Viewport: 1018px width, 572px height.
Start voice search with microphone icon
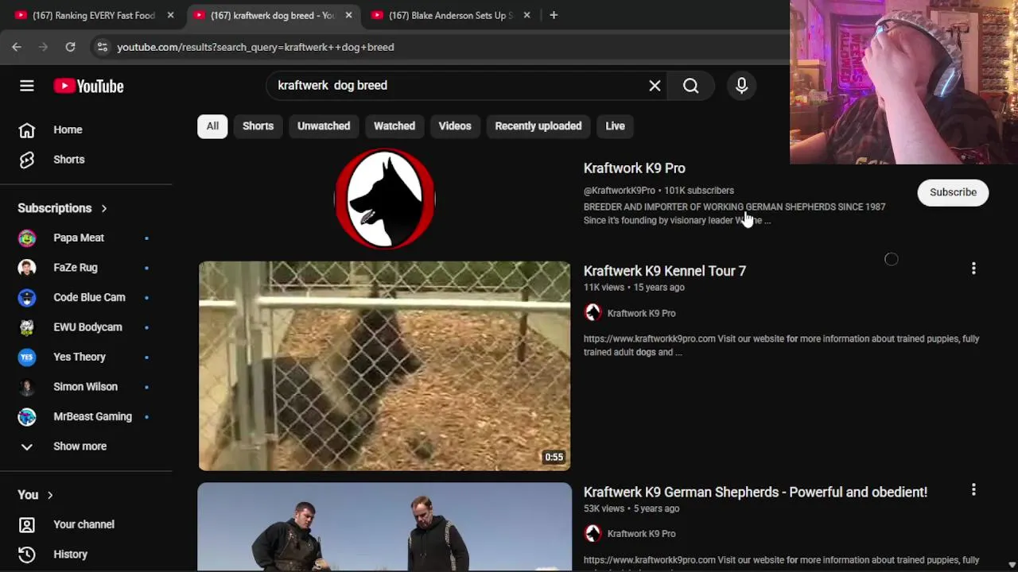[741, 86]
